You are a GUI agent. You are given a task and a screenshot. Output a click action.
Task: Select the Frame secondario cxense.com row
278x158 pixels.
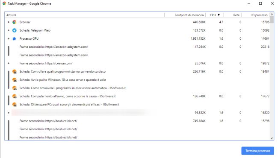137,63
